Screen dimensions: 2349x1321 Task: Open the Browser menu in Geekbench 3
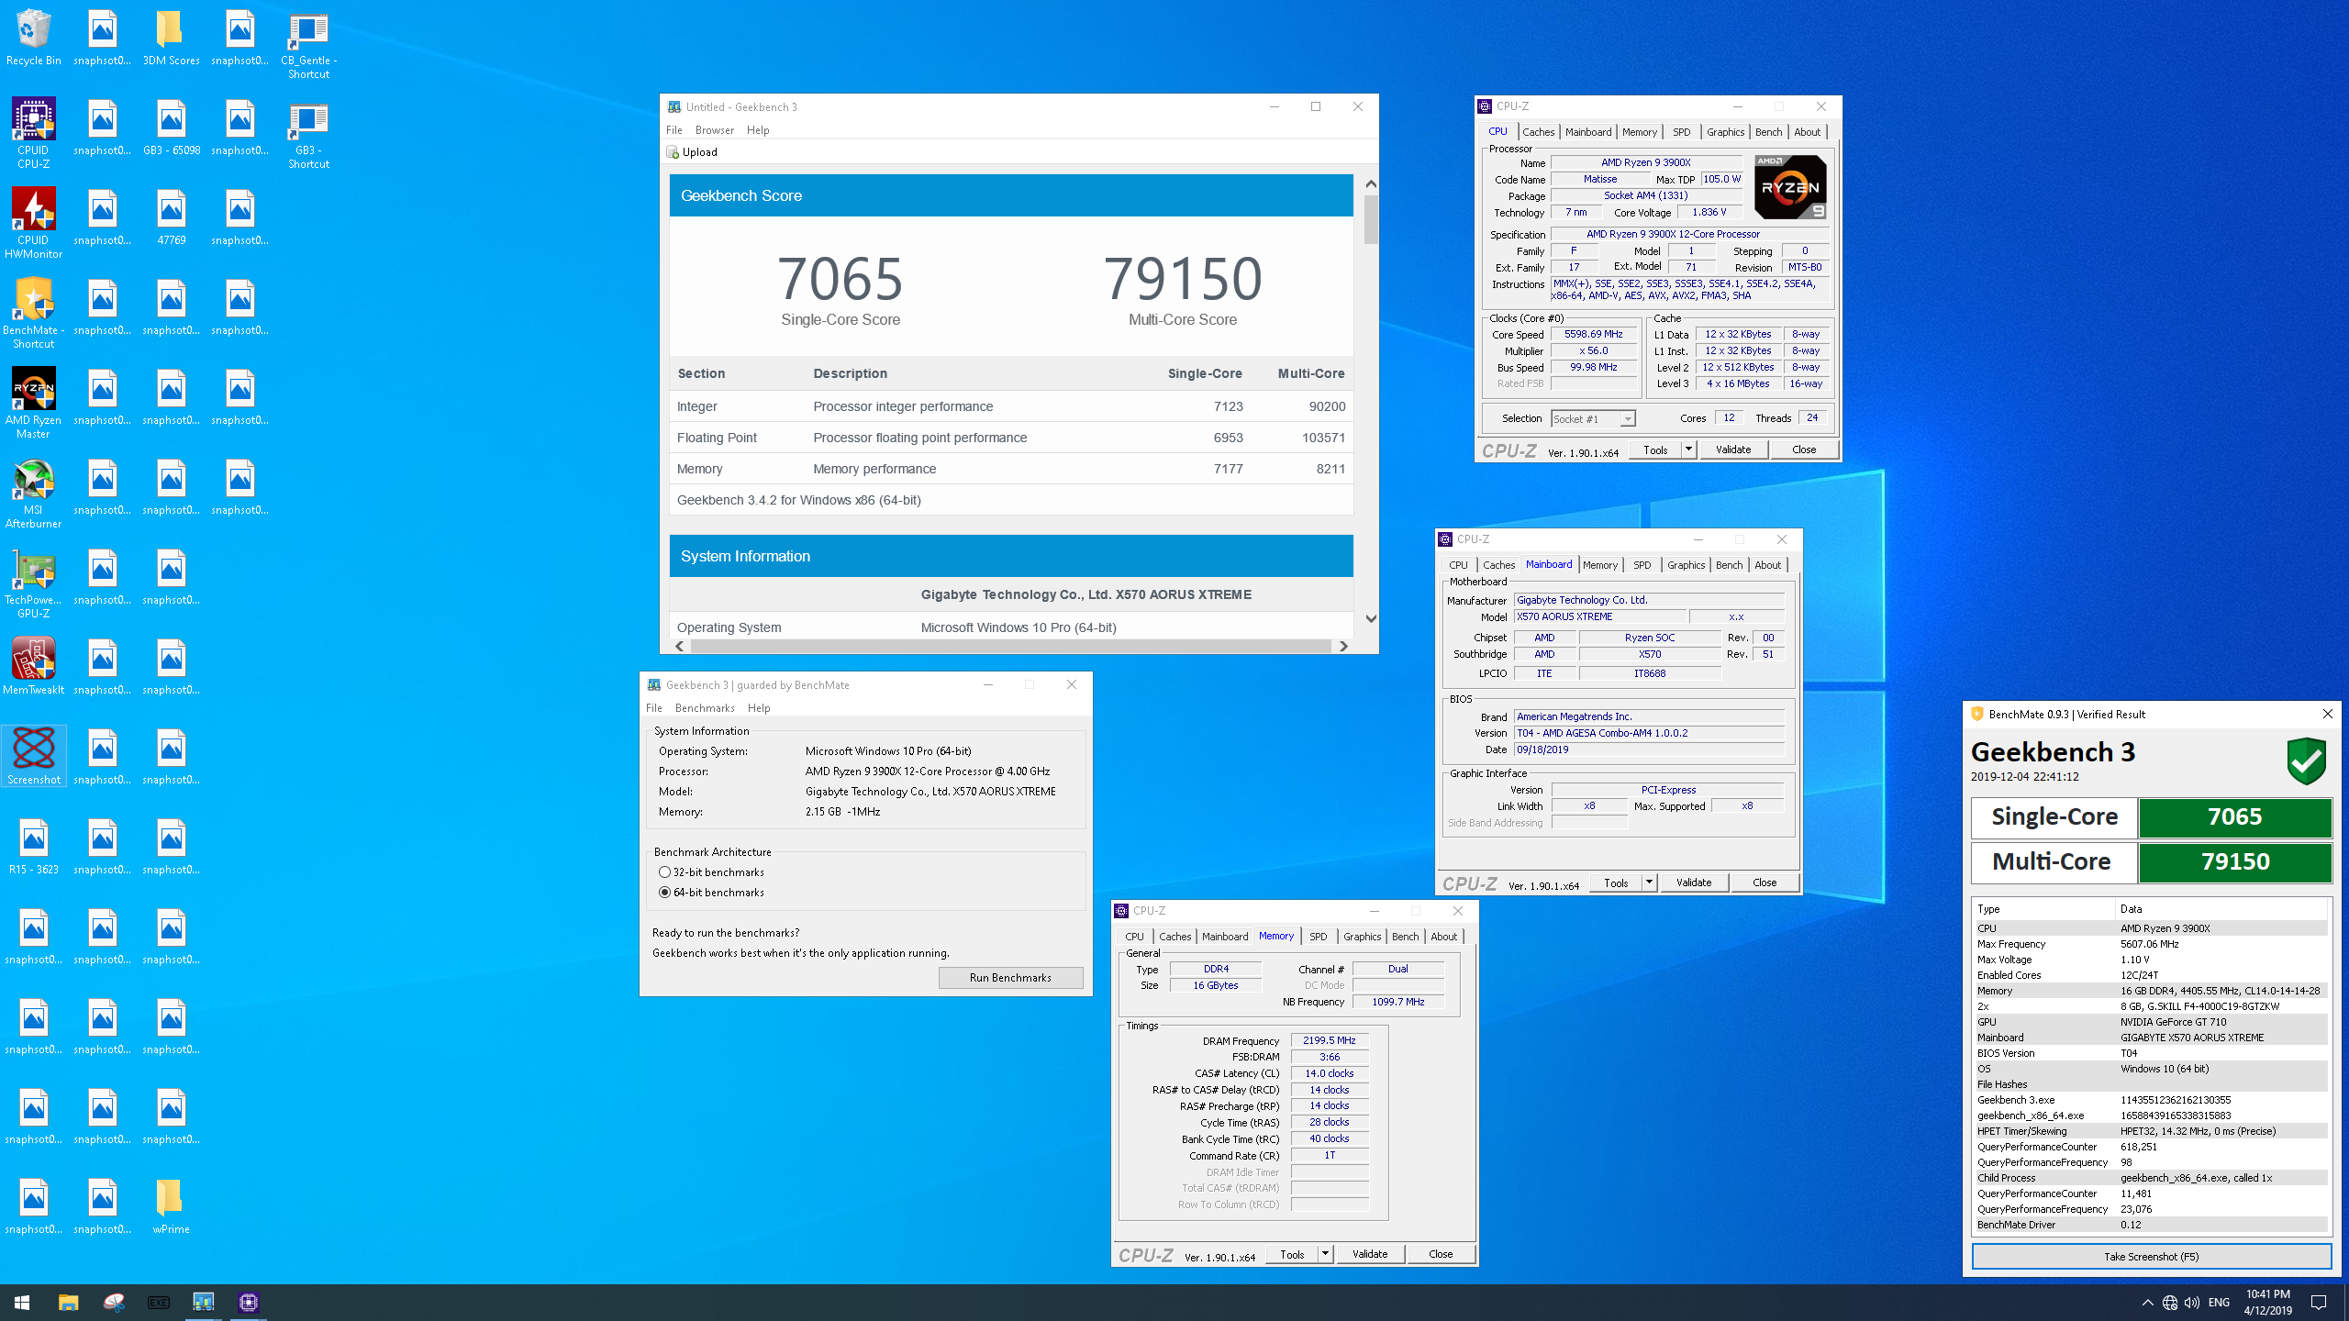point(714,130)
